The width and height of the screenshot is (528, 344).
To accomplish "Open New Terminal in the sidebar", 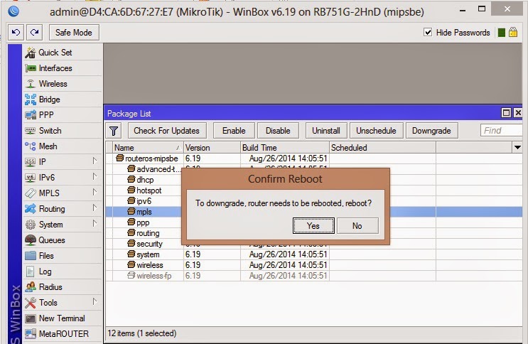I will (x=63, y=318).
